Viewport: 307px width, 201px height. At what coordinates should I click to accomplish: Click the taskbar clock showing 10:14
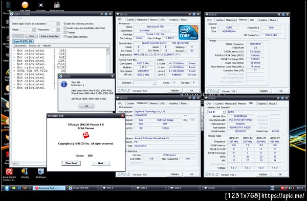300,188
